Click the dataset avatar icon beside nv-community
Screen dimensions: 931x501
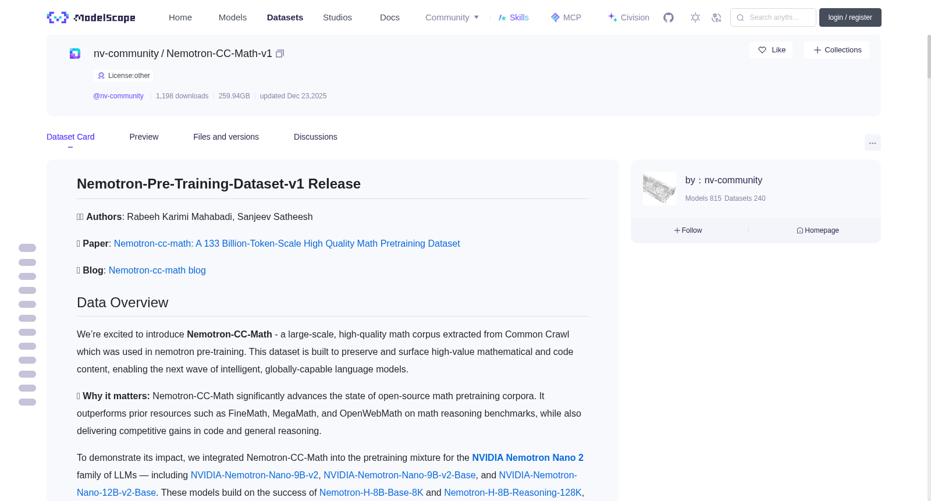pyautogui.click(x=75, y=54)
